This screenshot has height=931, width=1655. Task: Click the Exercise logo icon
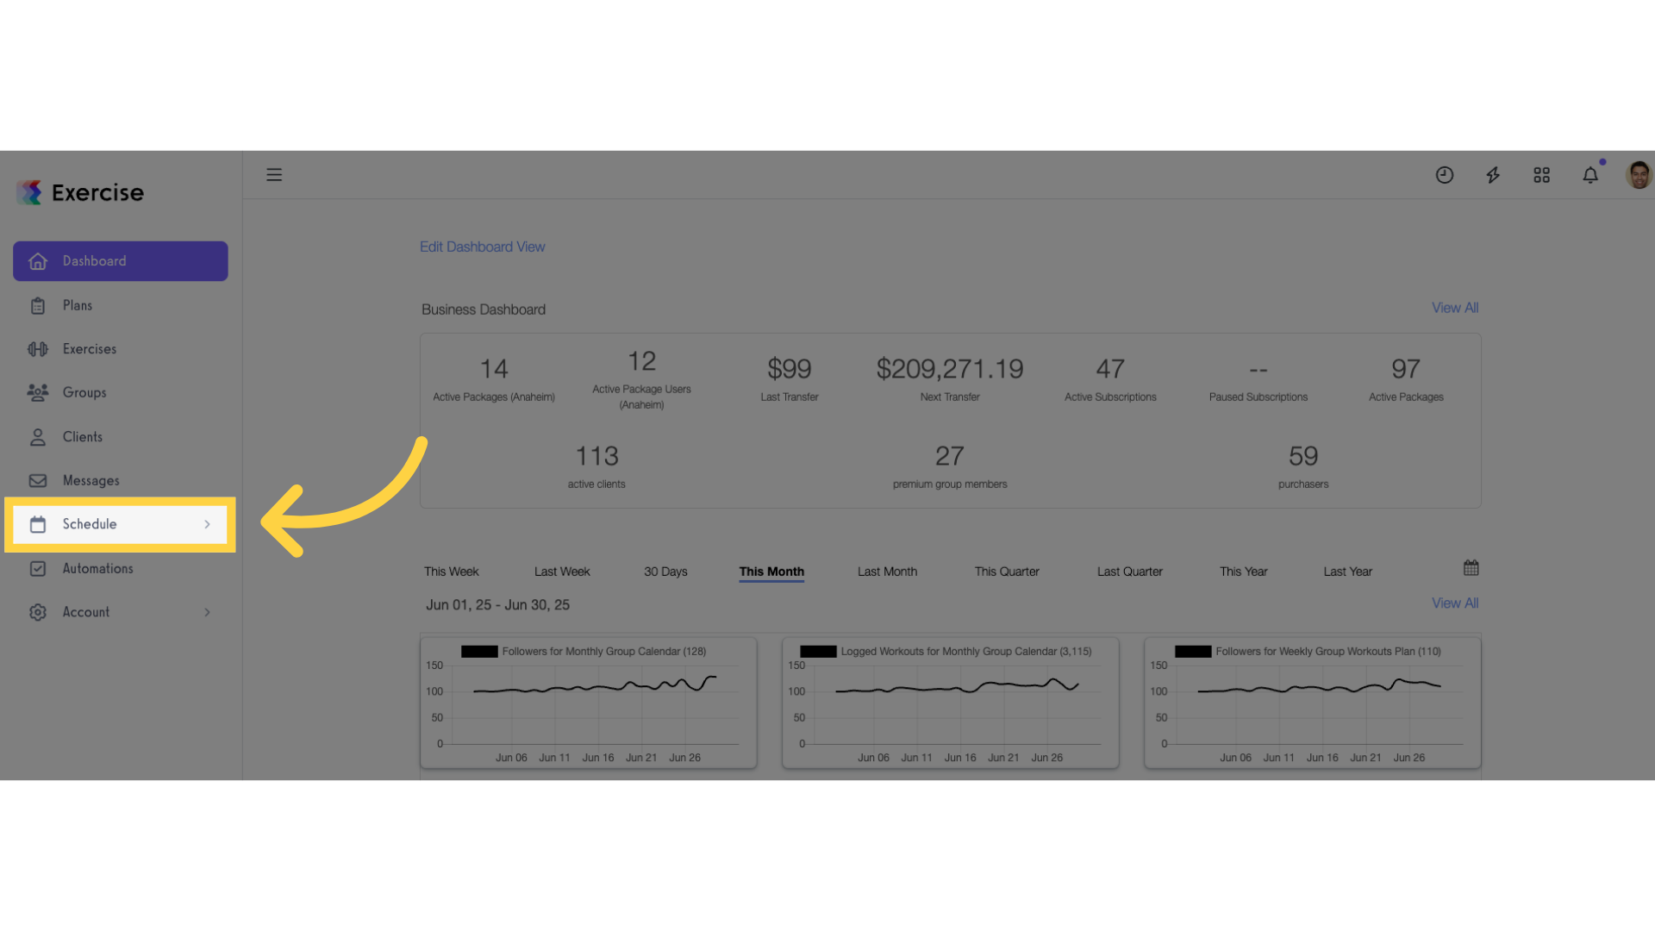pyautogui.click(x=30, y=192)
